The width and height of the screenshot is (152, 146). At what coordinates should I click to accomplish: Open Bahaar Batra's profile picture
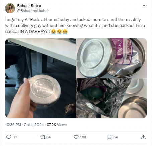click(x=10, y=8)
